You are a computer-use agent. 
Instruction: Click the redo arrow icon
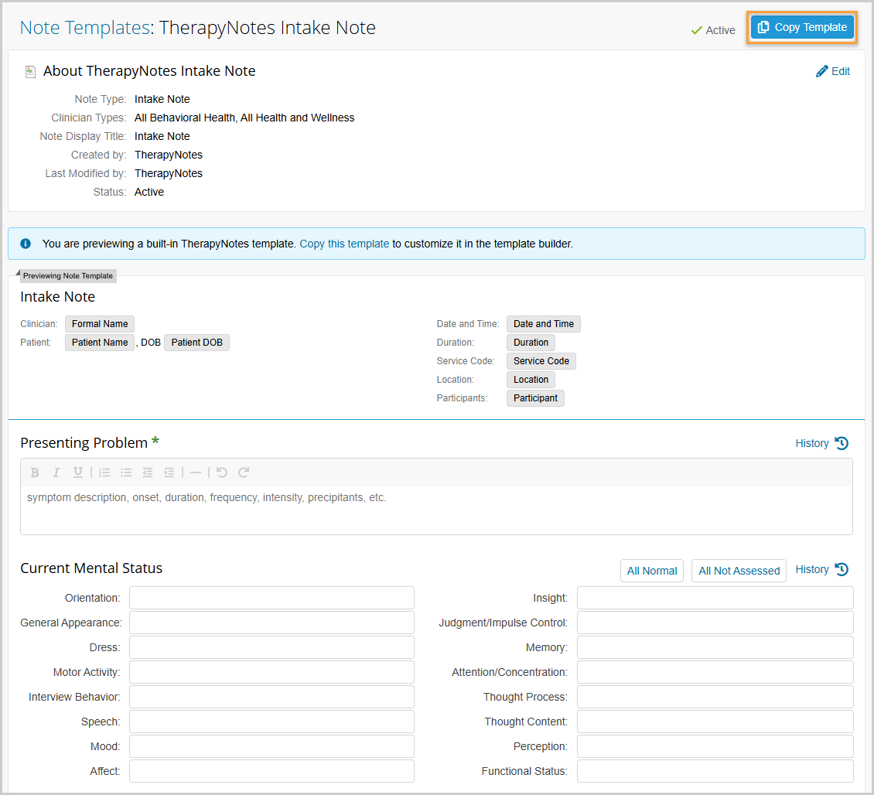[x=244, y=473]
